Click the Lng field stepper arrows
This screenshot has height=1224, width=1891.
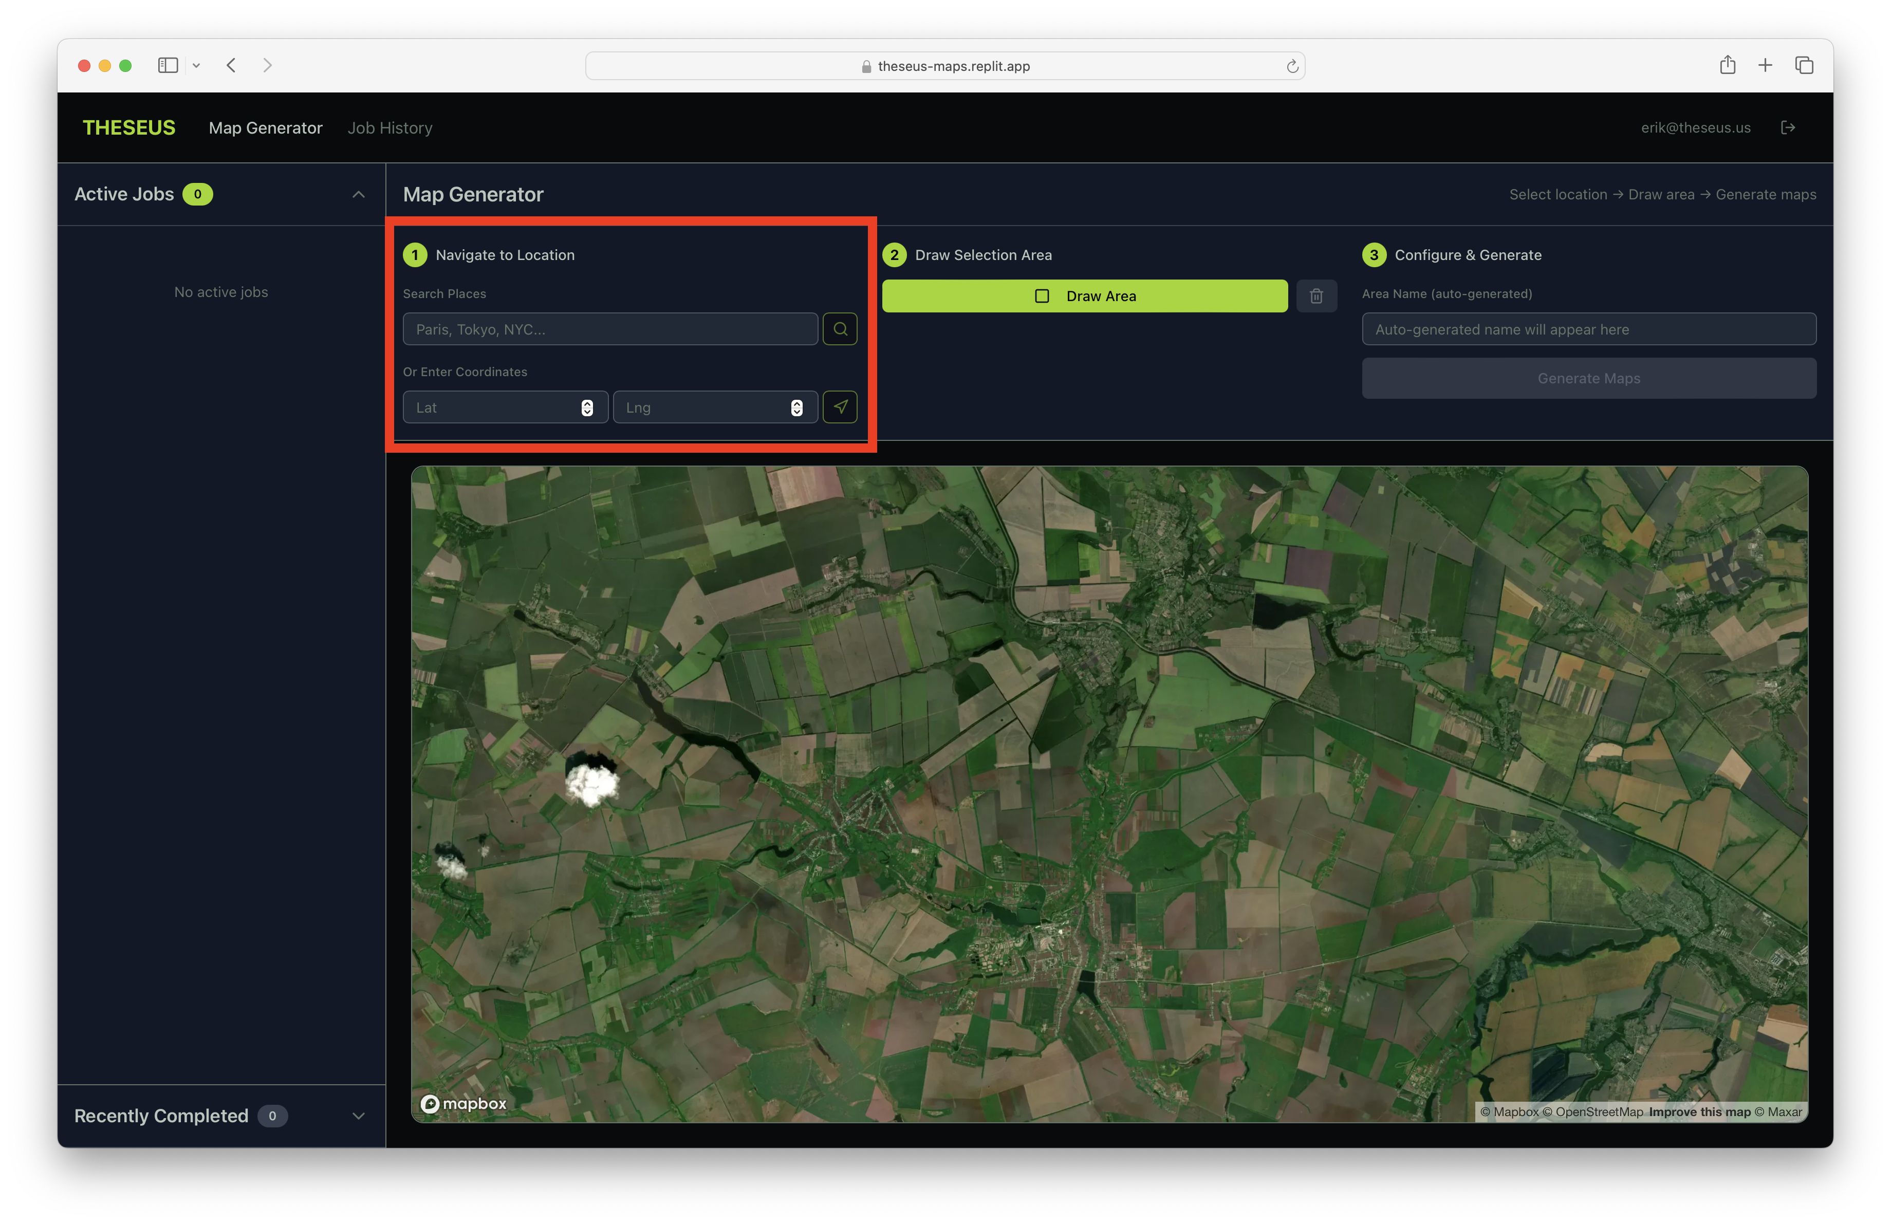point(796,407)
